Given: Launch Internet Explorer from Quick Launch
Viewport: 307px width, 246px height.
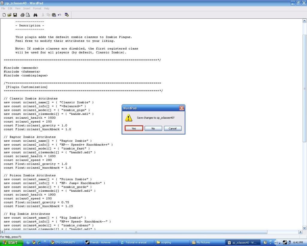Looking at the screenshot, I should [x=39, y=242].
